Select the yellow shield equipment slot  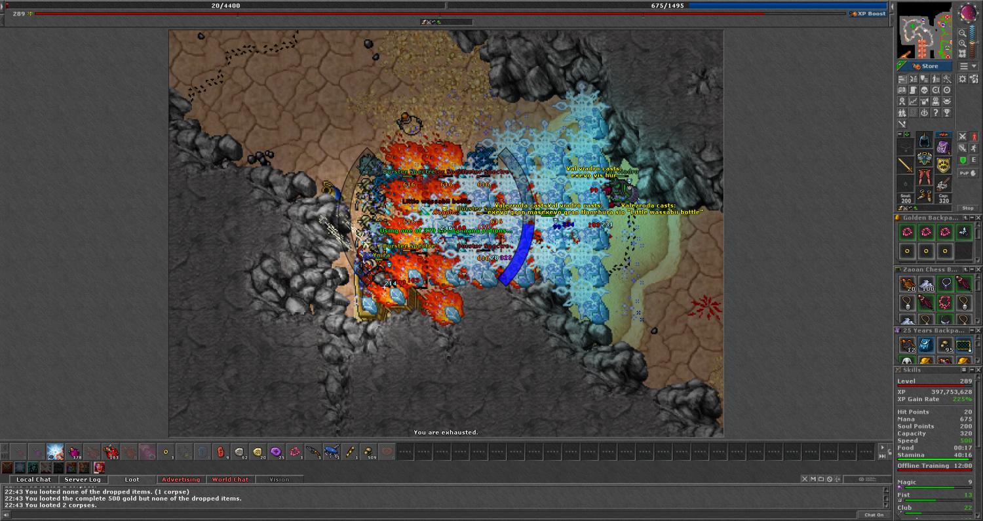(944, 164)
